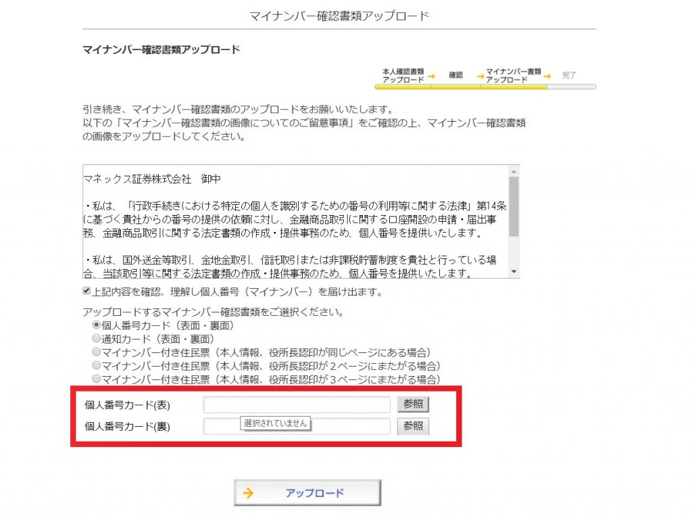This screenshot has width=692, height=514.
Task: Check the 上記内容を確認 agreement checkbox
Action: (x=86, y=291)
